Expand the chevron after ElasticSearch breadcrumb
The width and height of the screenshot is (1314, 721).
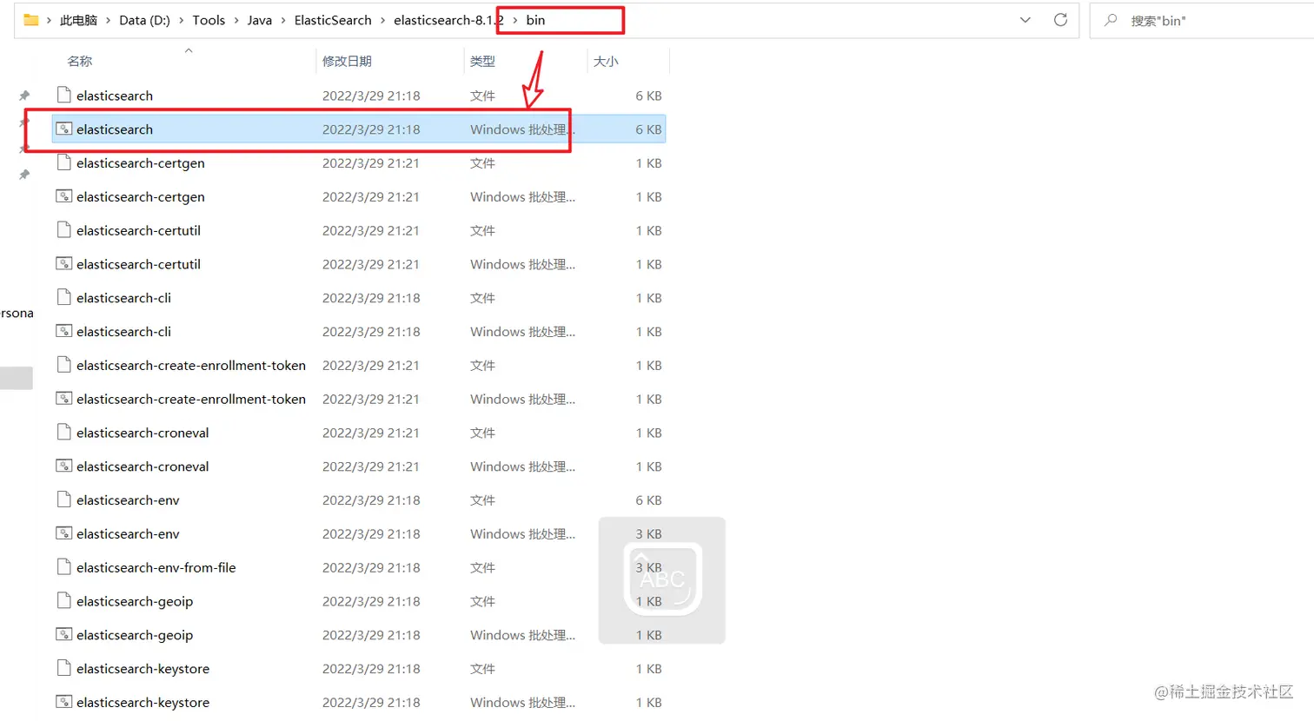click(x=382, y=20)
